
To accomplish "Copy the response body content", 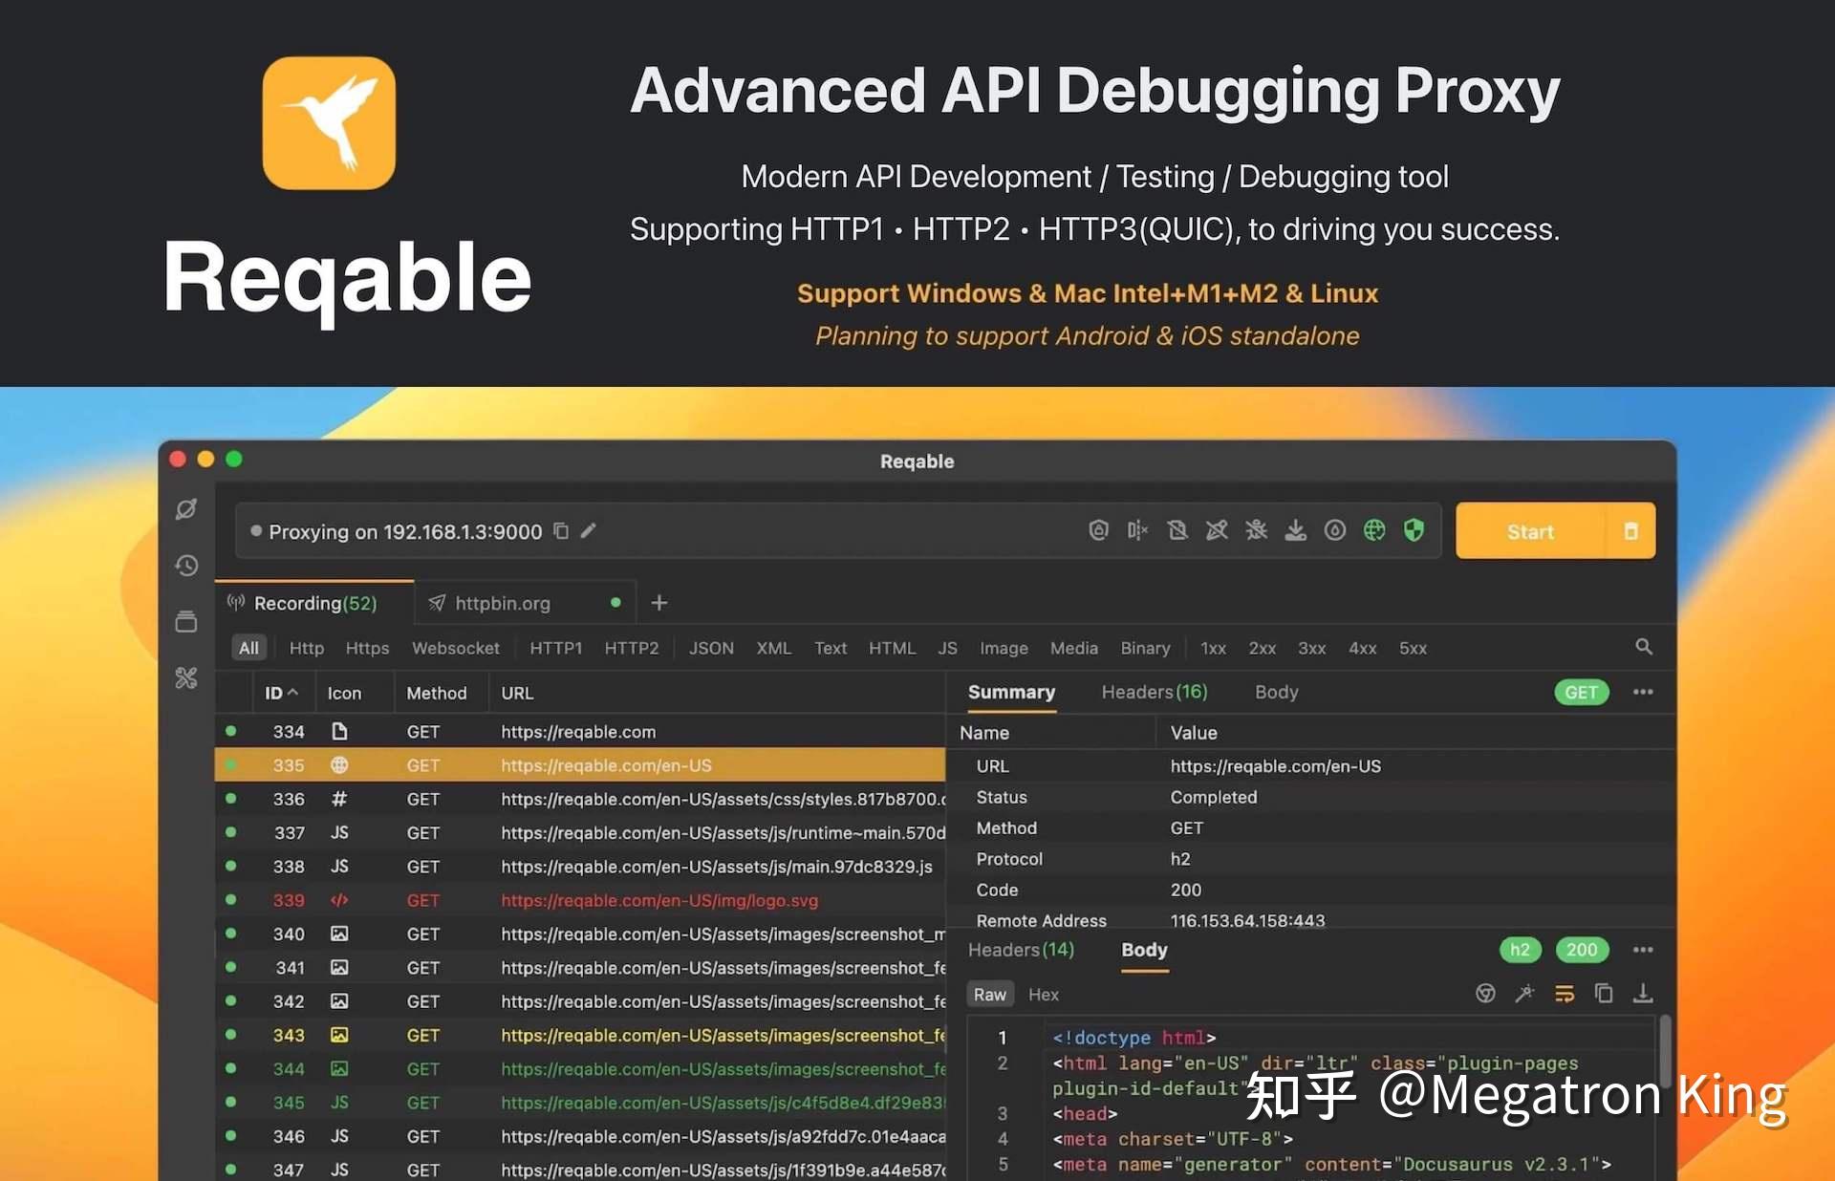I will tap(1605, 994).
